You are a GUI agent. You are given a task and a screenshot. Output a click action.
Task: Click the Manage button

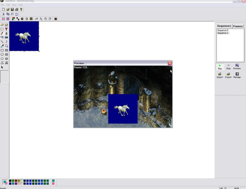point(237,76)
